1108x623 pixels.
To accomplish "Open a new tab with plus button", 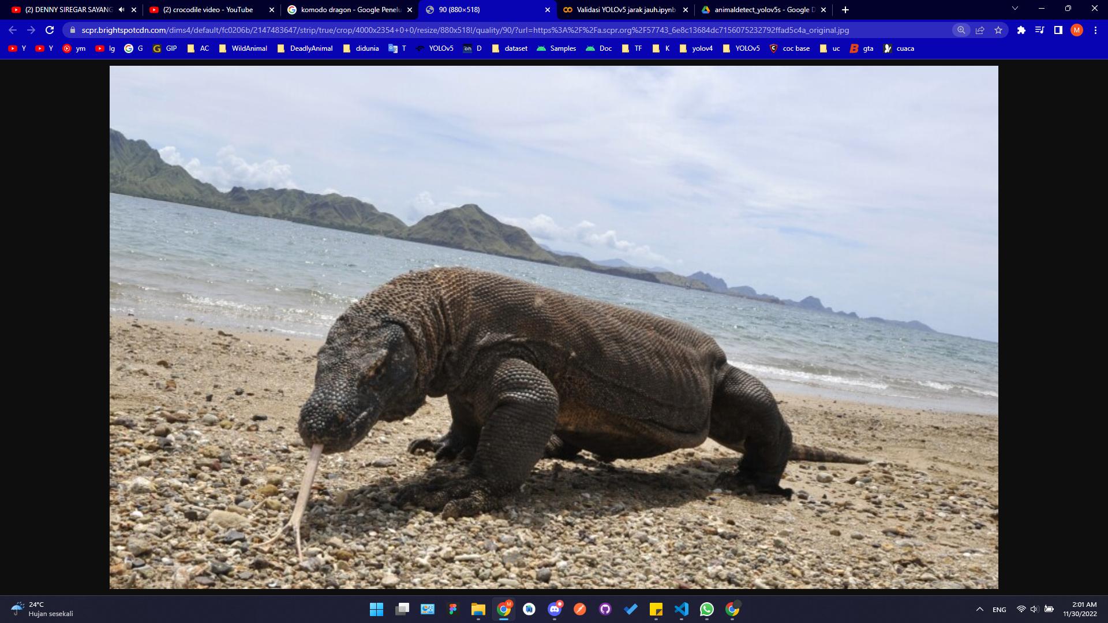I will pyautogui.click(x=845, y=10).
